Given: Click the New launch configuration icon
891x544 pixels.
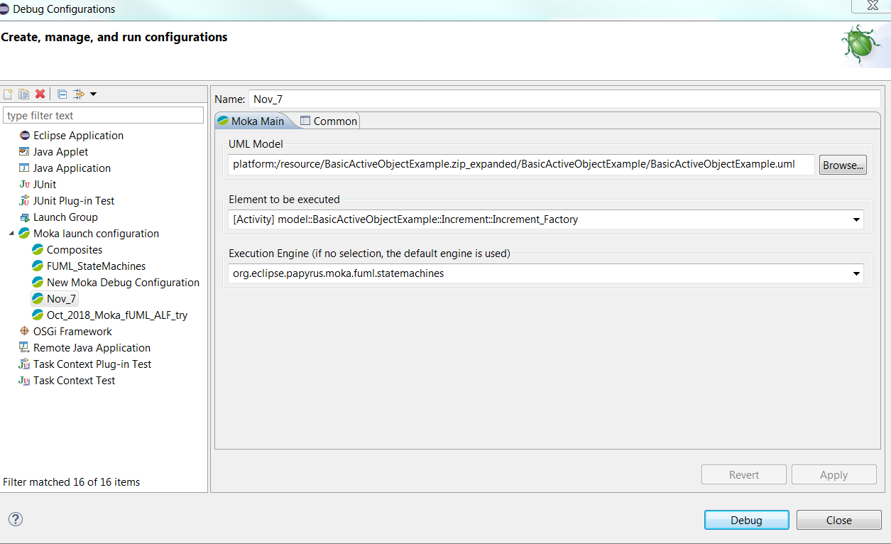Looking at the screenshot, I should [x=9, y=94].
